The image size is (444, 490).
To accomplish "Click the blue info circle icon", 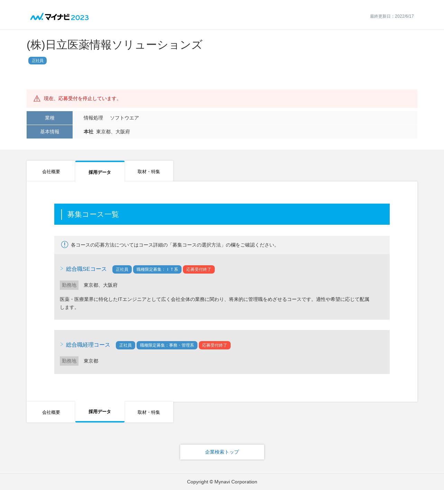I will pyautogui.click(x=65, y=244).
